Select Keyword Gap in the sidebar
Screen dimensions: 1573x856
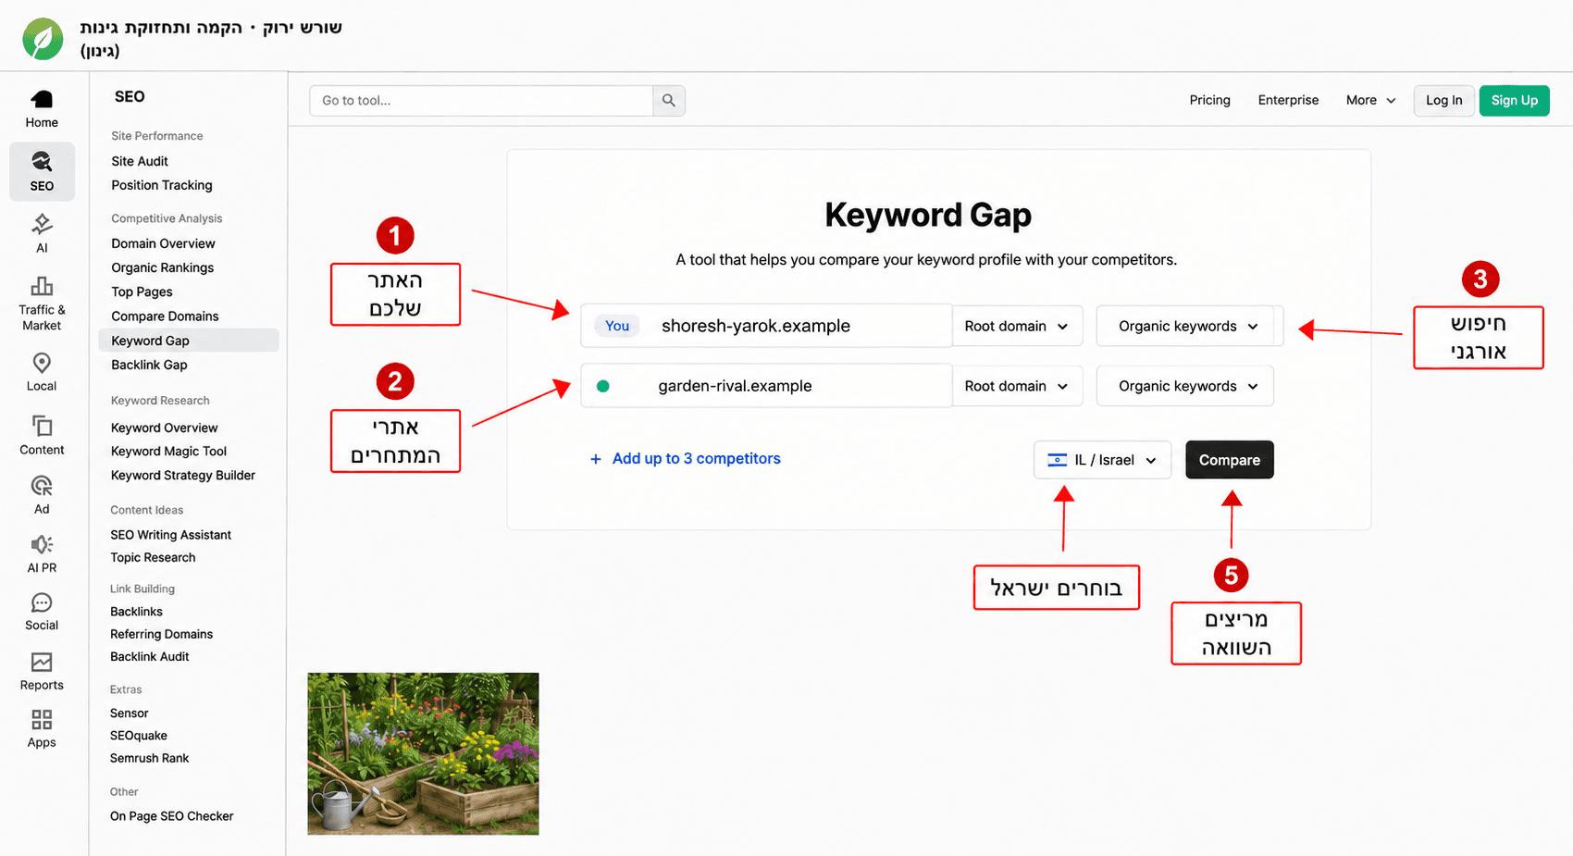pyautogui.click(x=188, y=341)
